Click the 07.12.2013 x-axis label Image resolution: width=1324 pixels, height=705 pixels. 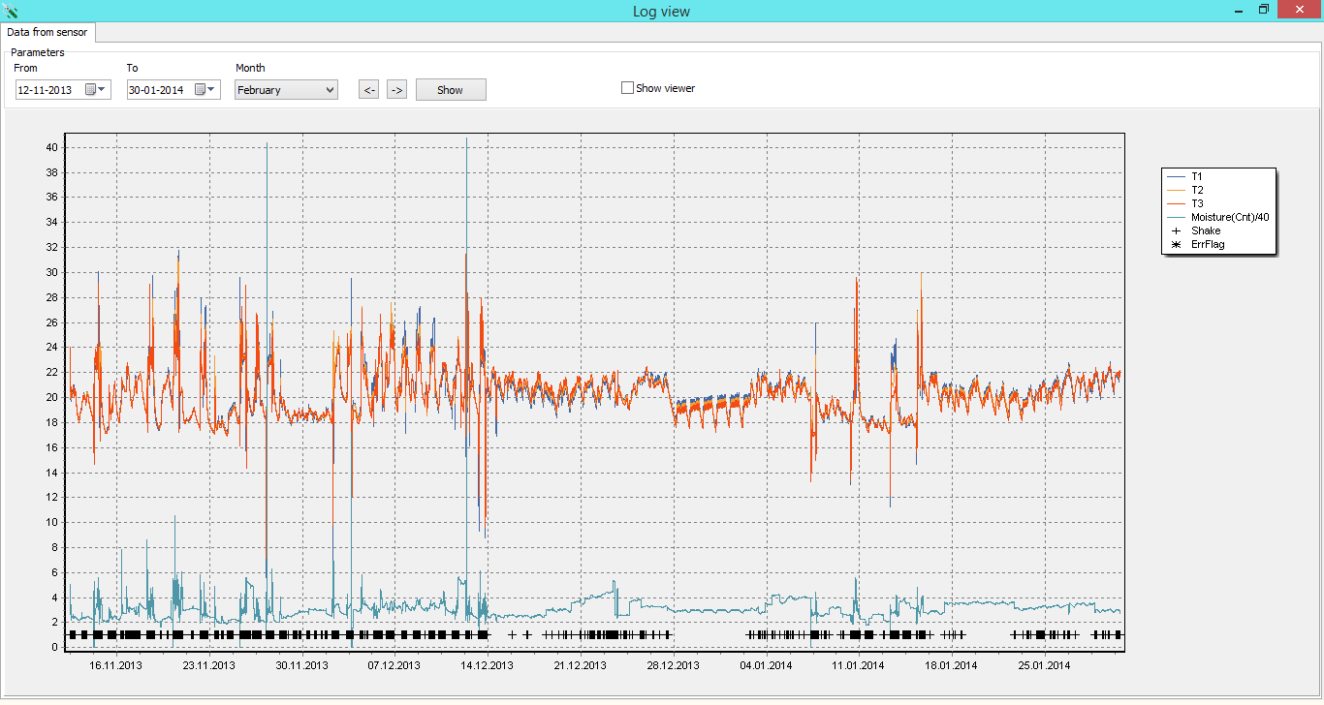[x=394, y=665]
